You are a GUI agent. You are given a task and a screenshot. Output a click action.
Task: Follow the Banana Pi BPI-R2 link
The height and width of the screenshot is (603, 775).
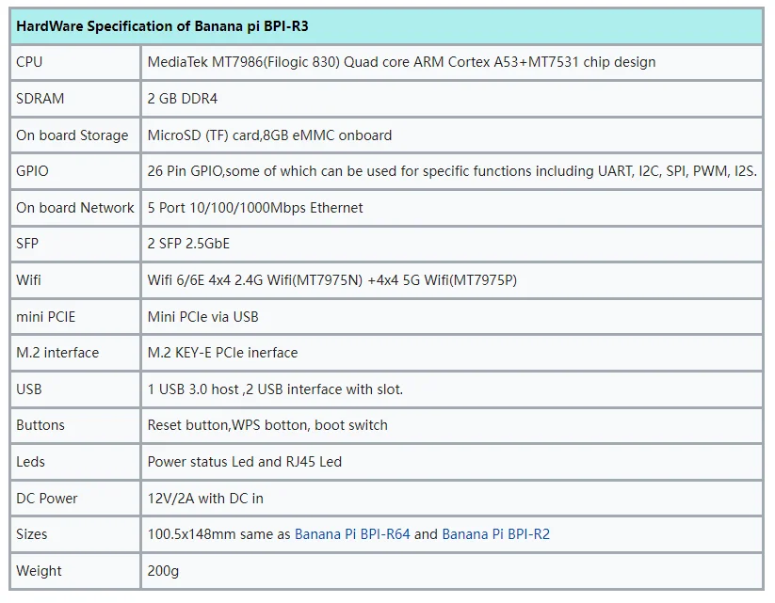(495, 534)
